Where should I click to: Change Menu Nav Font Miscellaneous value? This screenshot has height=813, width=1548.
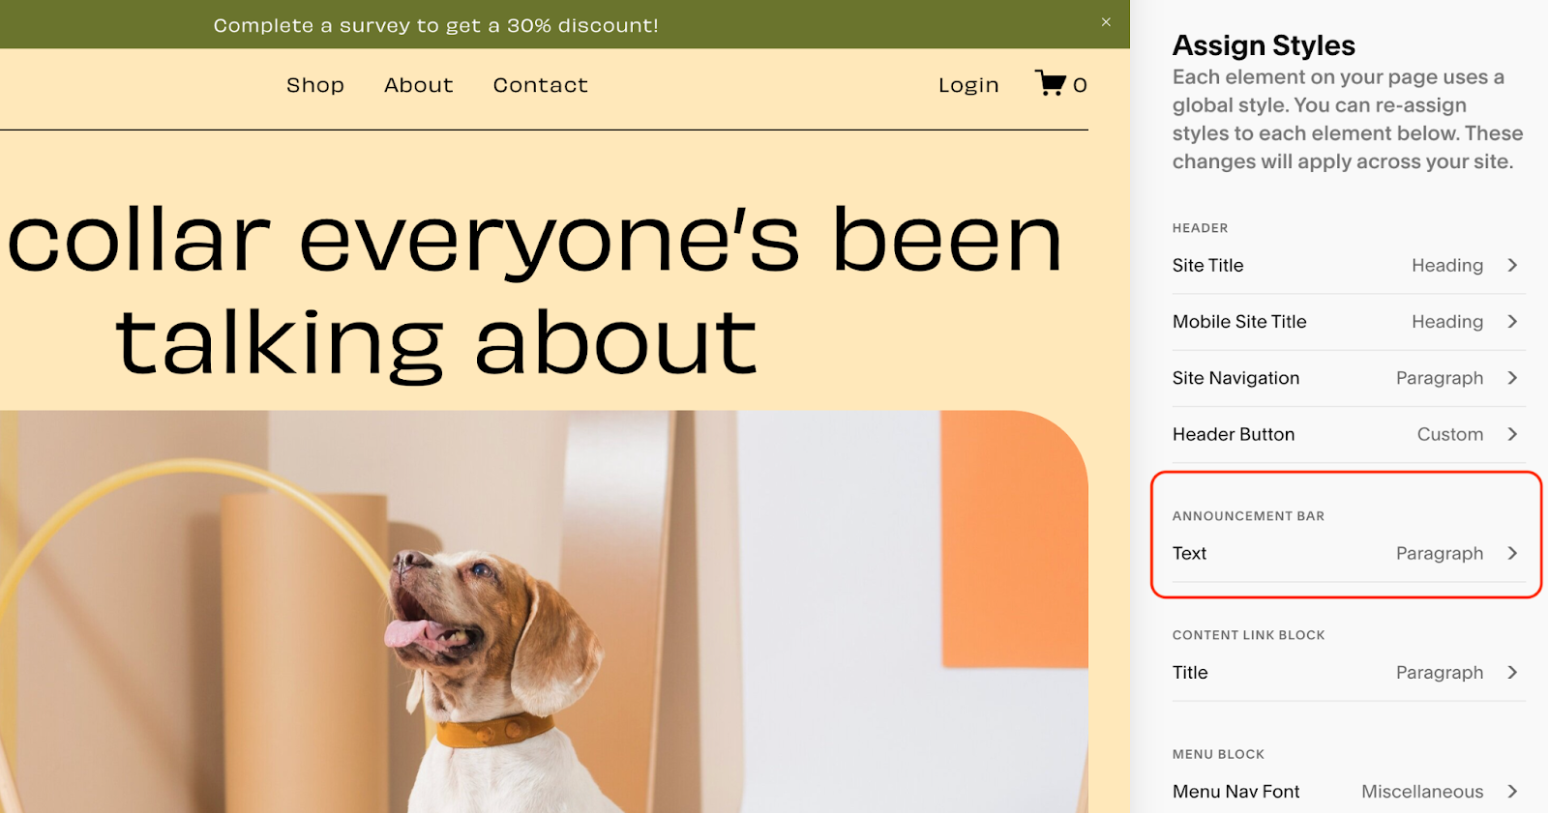click(x=1421, y=791)
